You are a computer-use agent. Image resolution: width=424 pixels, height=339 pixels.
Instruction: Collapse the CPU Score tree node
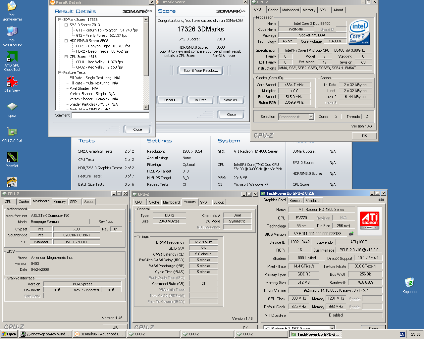coord(66,57)
